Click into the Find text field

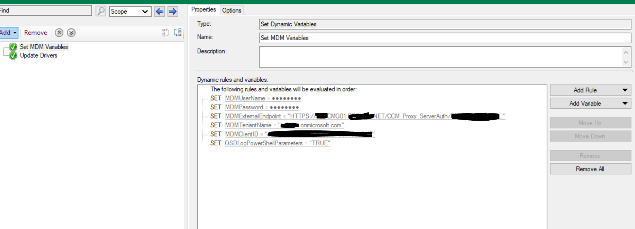click(45, 11)
